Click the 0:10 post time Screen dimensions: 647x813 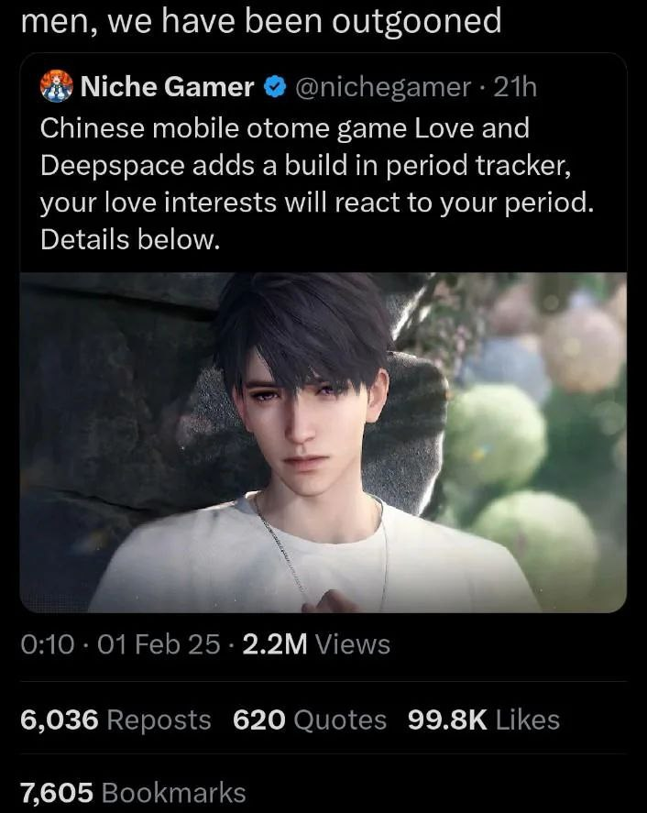pyautogui.click(x=48, y=644)
